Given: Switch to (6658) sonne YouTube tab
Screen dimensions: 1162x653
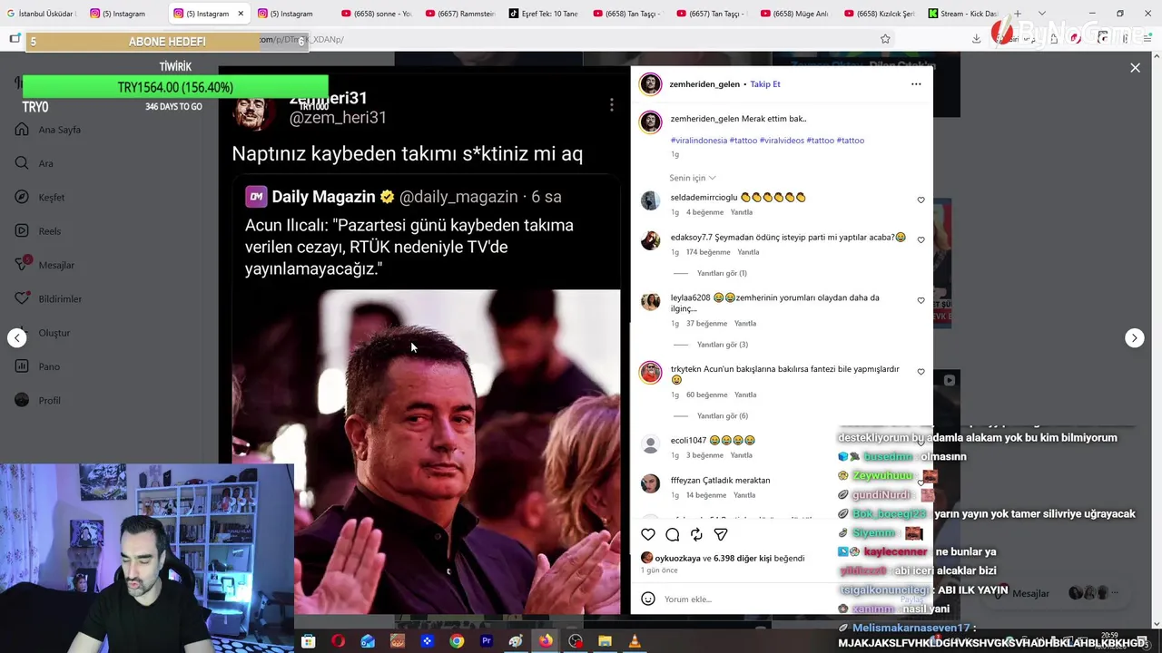Looking at the screenshot, I should click(x=377, y=14).
